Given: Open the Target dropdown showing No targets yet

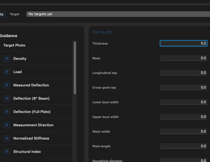Looking at the screenshot, I should click(118, 14).
